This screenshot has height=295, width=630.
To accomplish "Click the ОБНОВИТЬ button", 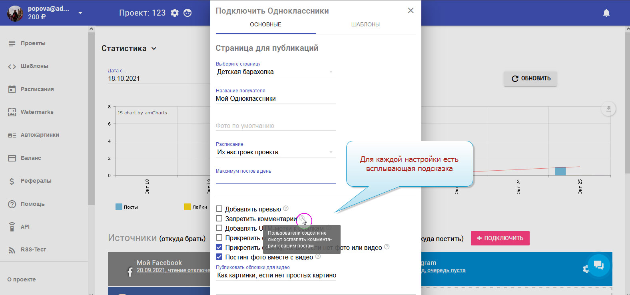I will point(530,78).
